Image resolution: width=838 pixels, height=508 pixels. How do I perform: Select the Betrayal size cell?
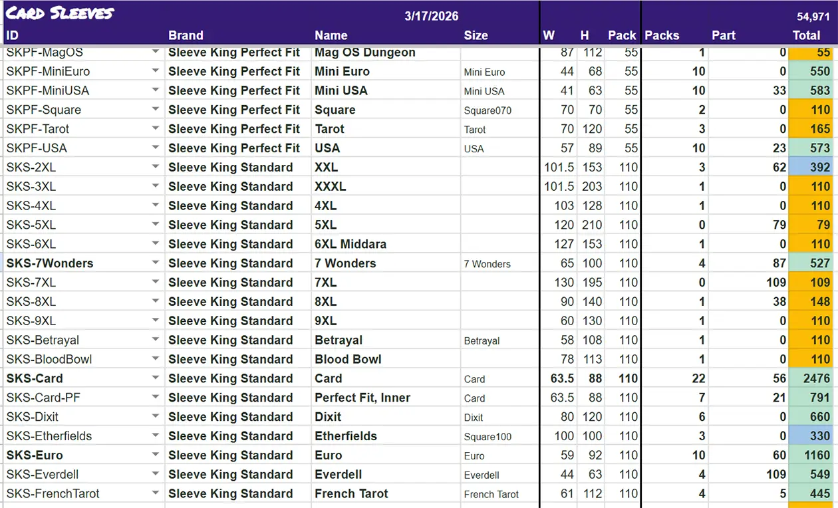click(500, 340)
